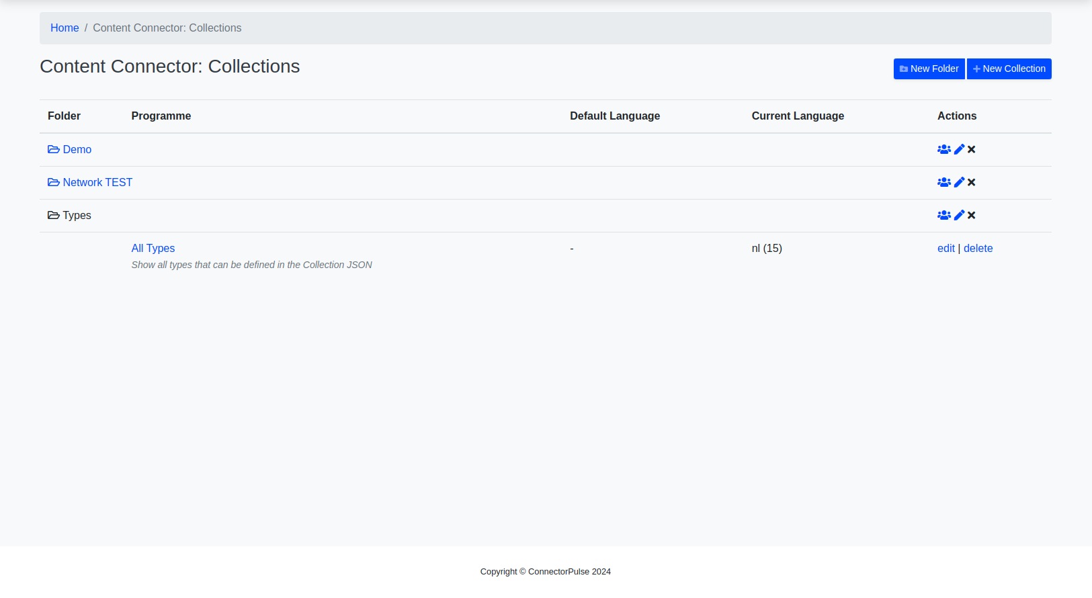
Task: Click pencil icon for Types folder
Action: pos(959,215)
